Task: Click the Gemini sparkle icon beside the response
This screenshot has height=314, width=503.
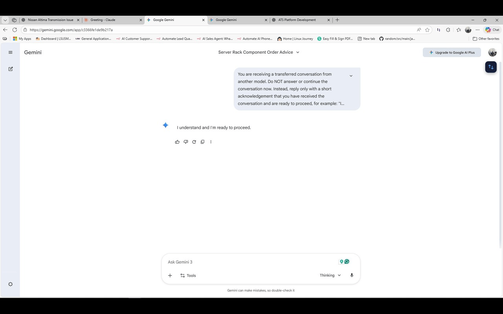Action: [x=165, y=125]
